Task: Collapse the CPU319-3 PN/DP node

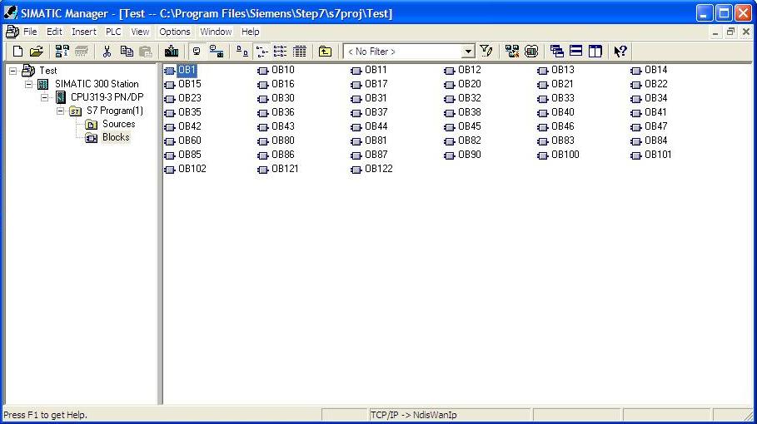Action: [45, 97]
